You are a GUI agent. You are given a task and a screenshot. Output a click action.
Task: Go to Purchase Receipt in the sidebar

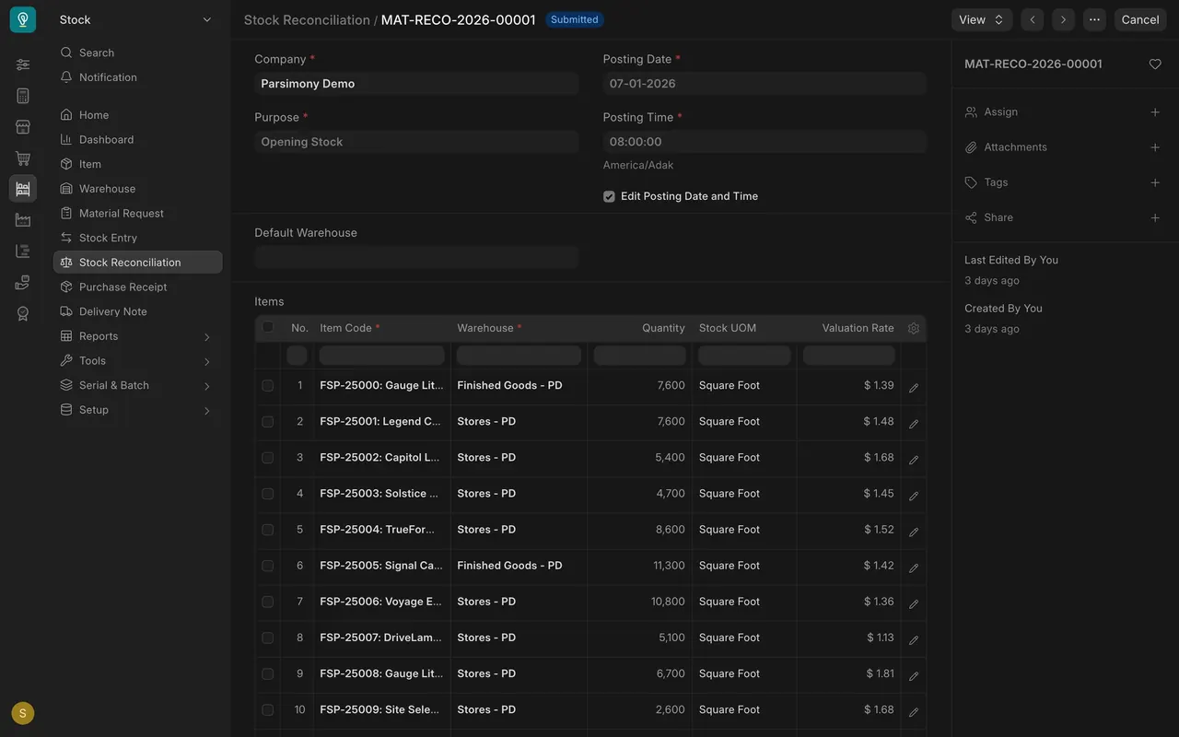tap(138, 287)
